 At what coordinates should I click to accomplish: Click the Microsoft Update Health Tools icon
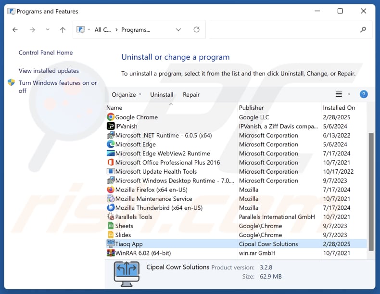111,171
